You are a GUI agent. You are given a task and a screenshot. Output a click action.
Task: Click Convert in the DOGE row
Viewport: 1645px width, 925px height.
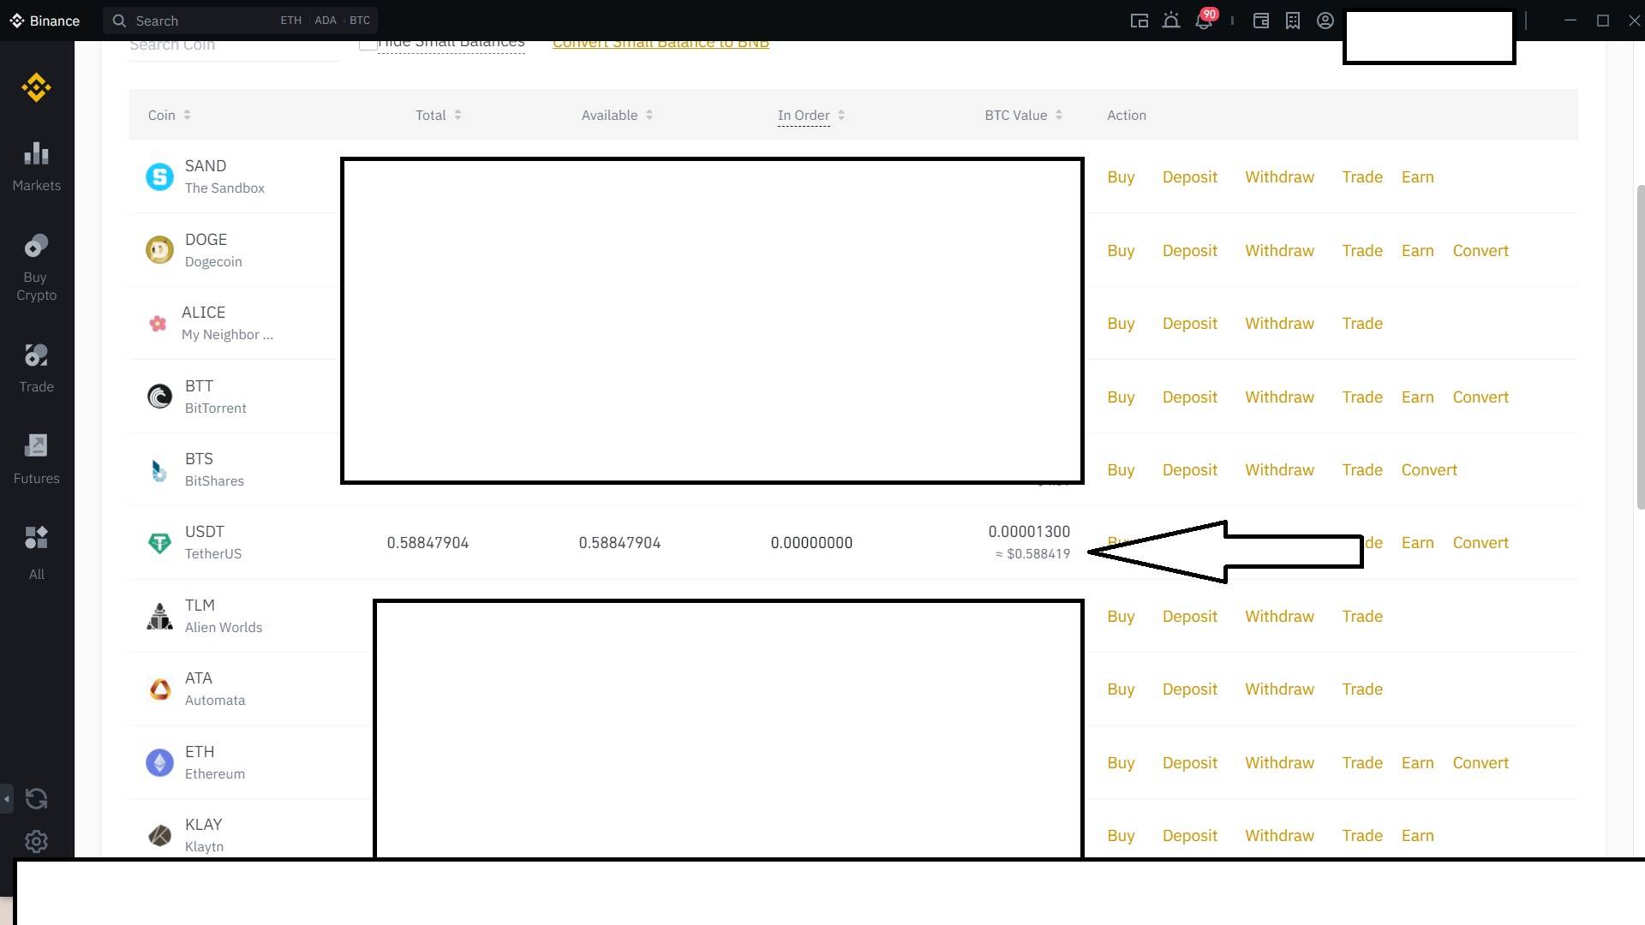pos(1480,251)
